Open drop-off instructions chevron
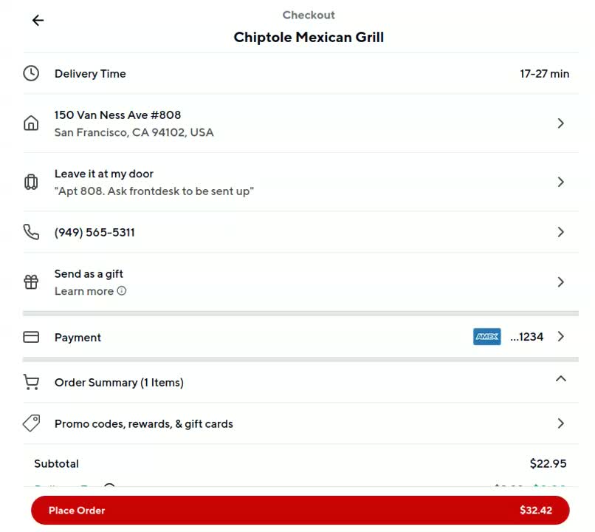The height and width of the screenshot is (532, 595). (x=561, y=182)
